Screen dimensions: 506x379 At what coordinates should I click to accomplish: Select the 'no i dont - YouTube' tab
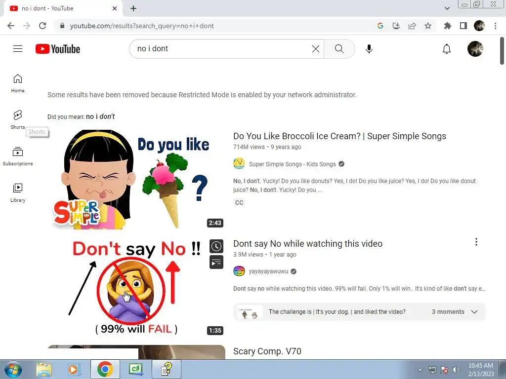pos(63,8)
